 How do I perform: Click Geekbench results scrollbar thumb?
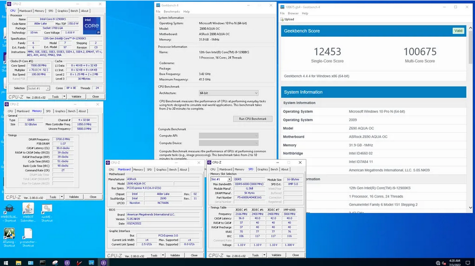tap(470, 47)
